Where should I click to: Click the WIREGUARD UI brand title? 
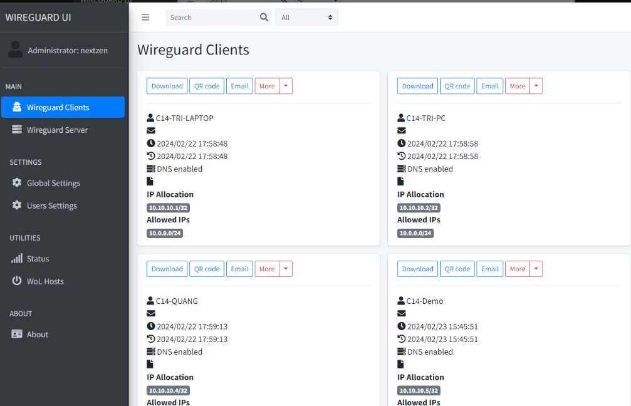click(38, 18)
